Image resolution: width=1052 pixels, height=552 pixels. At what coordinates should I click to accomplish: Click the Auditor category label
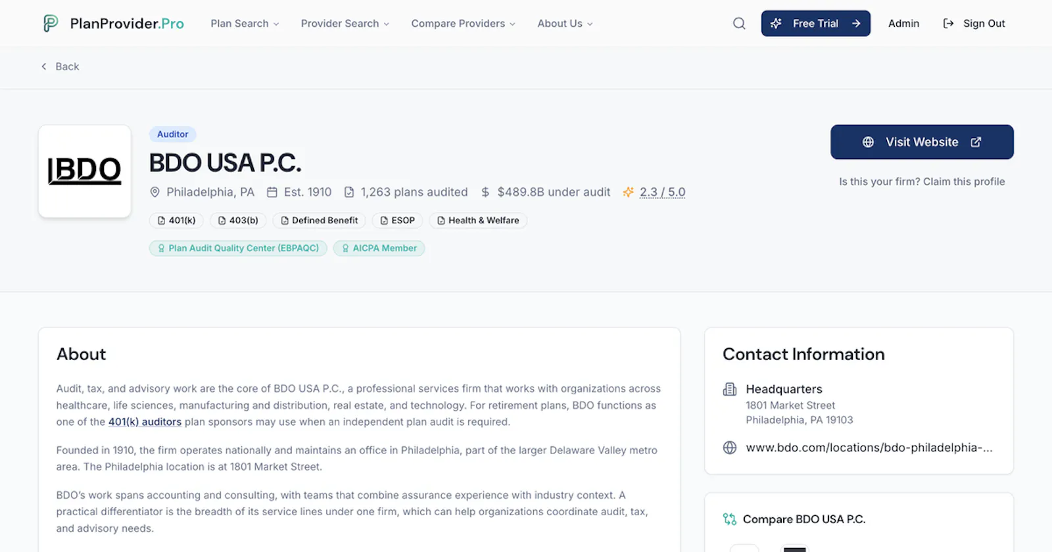[x=172, y=134]
